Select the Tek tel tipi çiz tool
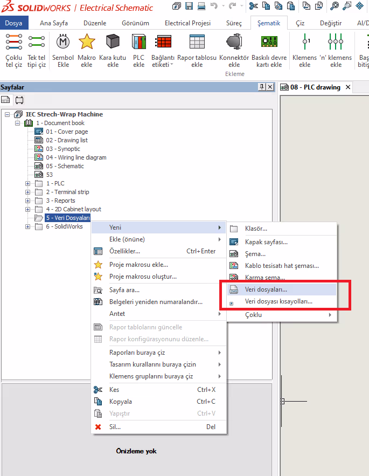The height and width of the screenshot is (476, 369). [x=37, y=51]
